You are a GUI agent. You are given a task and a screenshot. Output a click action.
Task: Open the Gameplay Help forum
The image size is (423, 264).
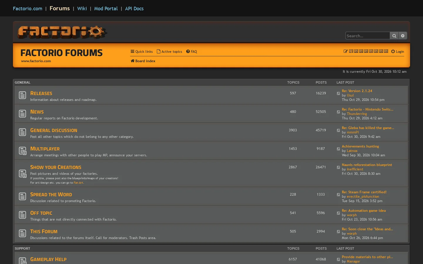(48, 259)
